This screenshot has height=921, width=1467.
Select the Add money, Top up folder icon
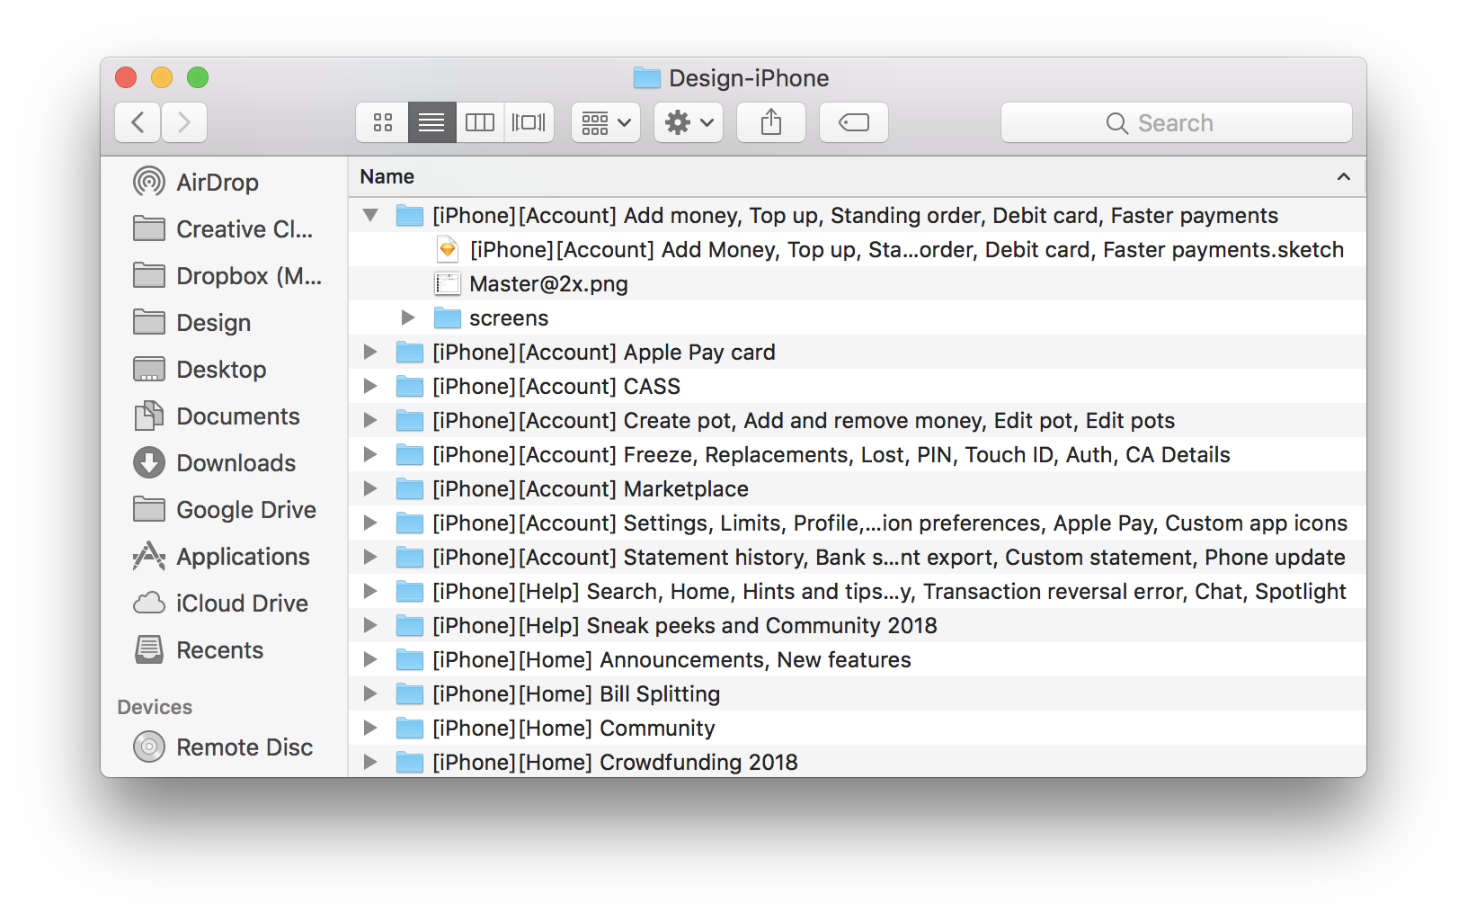click(410, 215)
